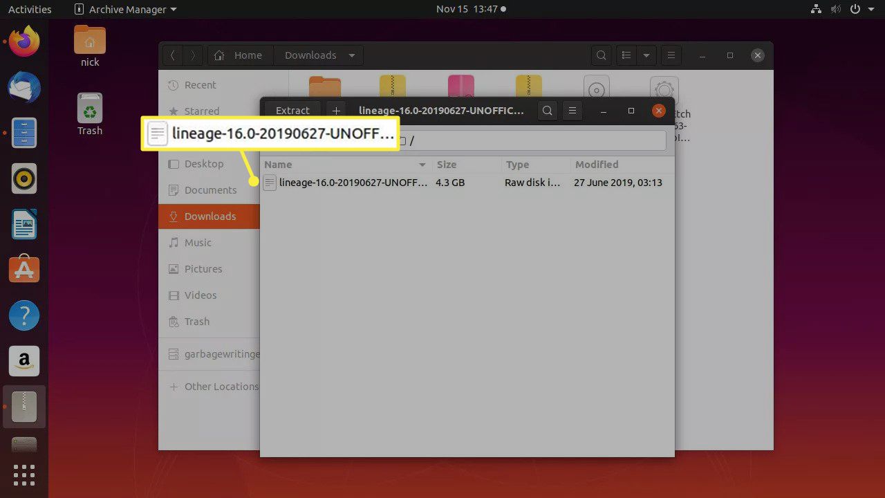Open garbagewriting bookmark in sidebar
The image size is (885, 498).
[x=209, y=353]
